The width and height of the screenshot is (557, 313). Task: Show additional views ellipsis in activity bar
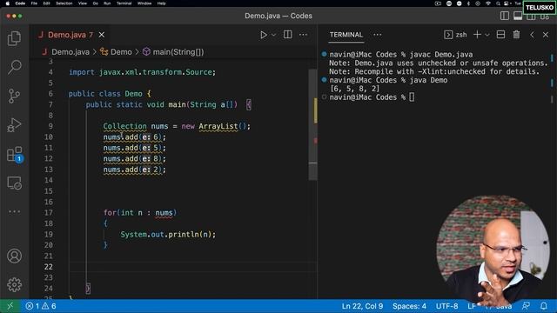tap(14, 211)
